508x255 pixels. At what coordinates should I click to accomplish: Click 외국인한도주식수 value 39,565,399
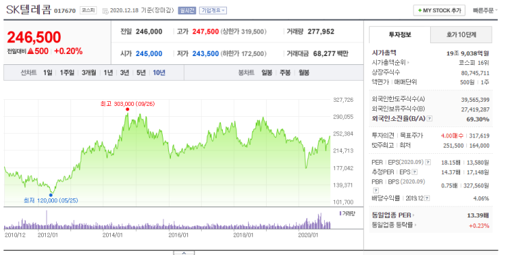click(475, 100)
